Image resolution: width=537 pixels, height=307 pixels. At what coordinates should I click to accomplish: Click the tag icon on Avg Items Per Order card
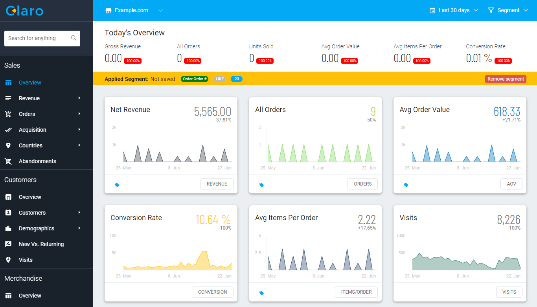point(261,293)
